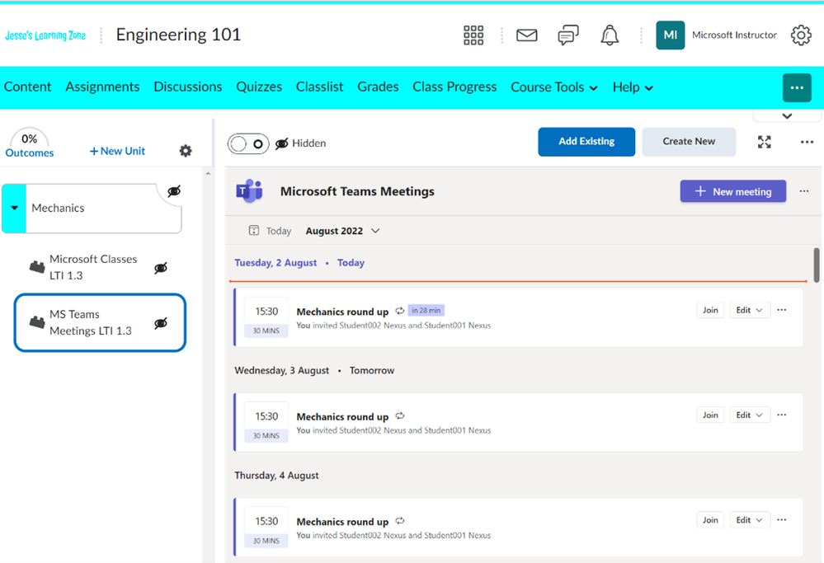Open the subscription alerts chat icon
The image size is (824, 563).
click(568, 35)
